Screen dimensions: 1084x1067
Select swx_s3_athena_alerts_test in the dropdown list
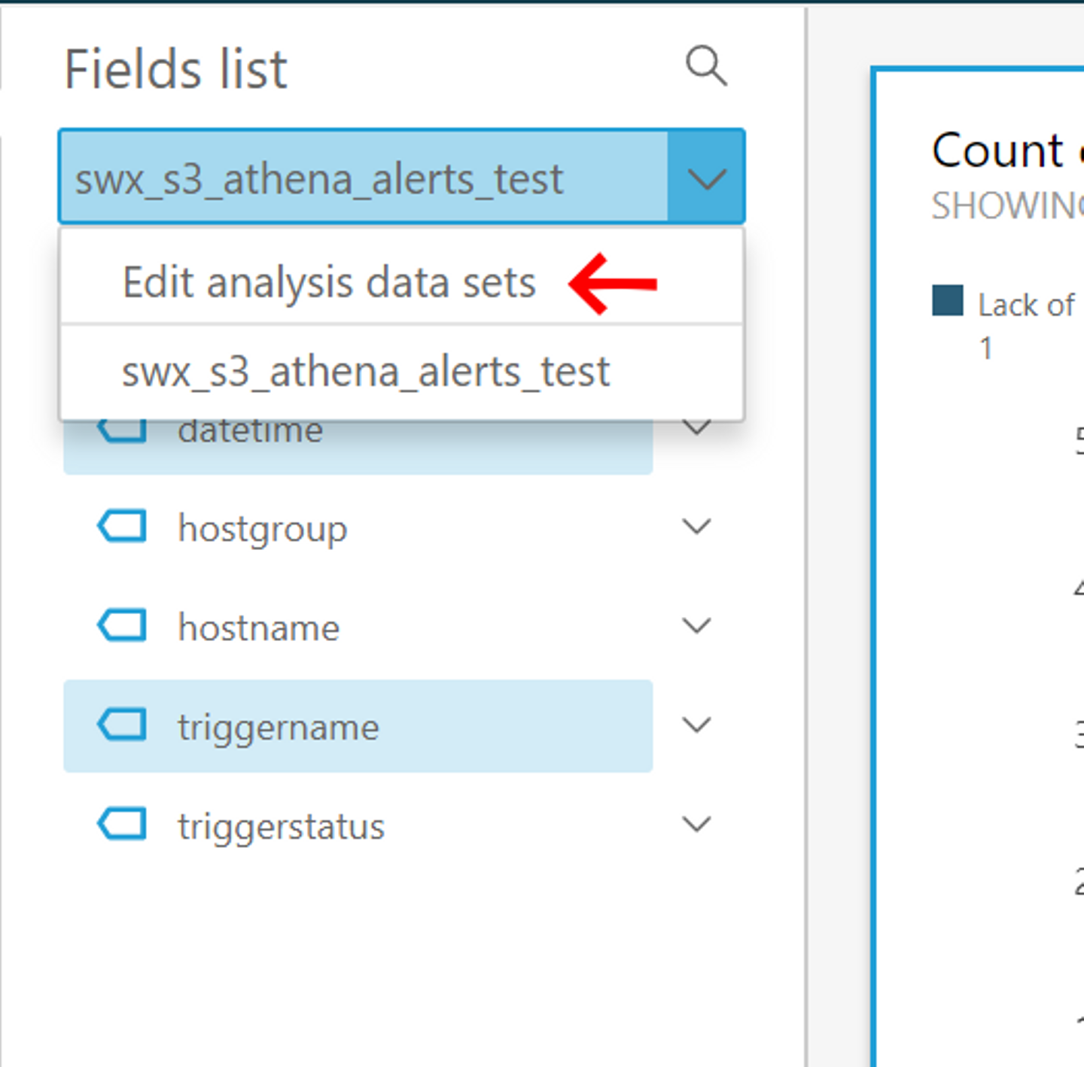coord(366,372)
